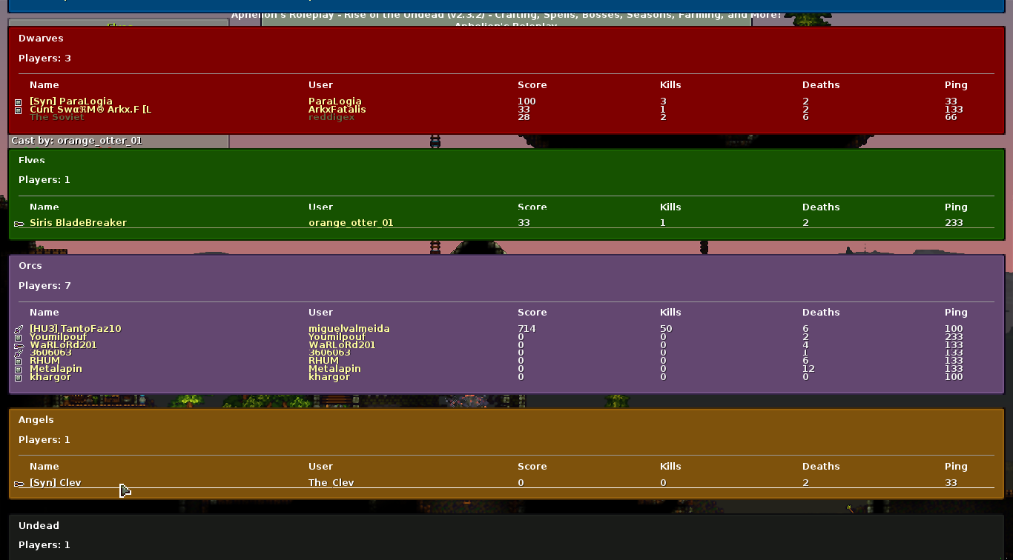Select the Orcs team title
This screenshot has height=560, width=1013.
[30, 266]
